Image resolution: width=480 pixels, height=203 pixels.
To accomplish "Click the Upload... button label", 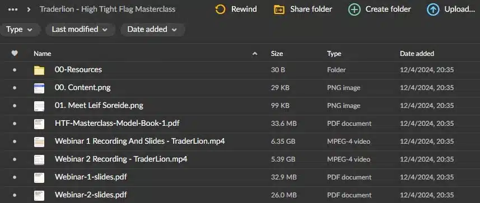I will 459,9.
